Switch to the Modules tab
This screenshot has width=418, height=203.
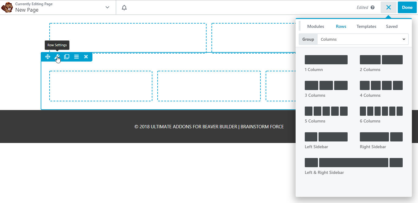coord(315,26)
